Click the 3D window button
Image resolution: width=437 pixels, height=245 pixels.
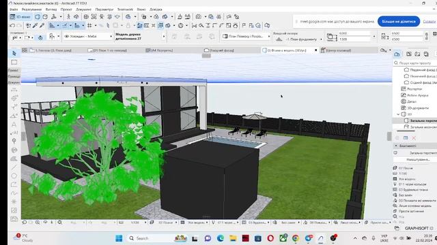pos(20,17)
